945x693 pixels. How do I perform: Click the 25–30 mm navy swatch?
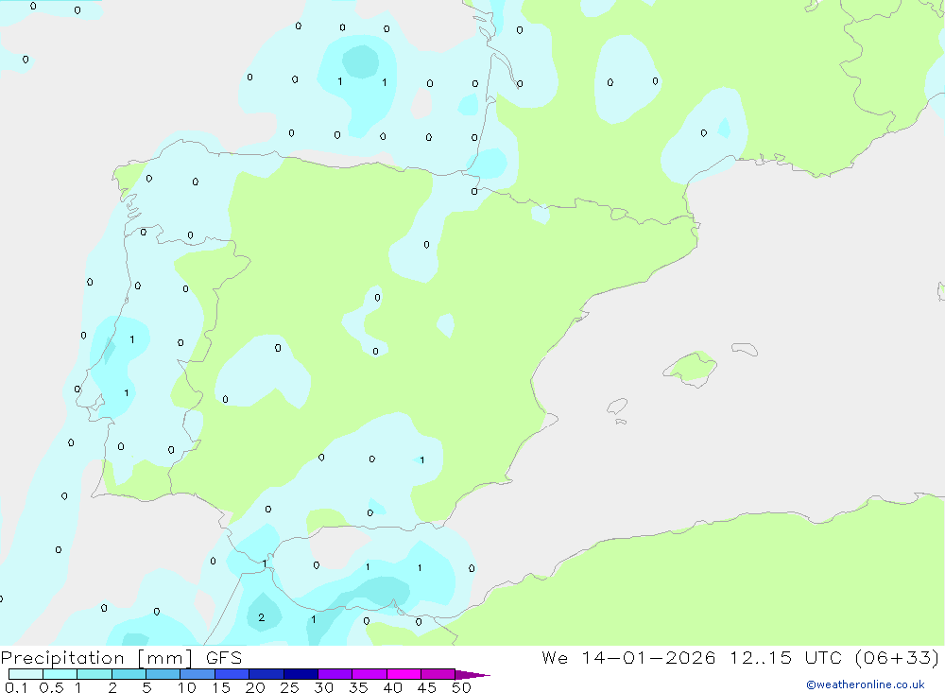(x=301, y=674)
